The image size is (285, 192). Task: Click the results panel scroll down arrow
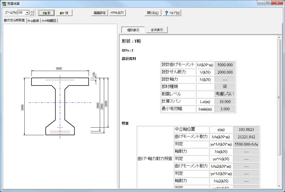click(x=279, y=186)
